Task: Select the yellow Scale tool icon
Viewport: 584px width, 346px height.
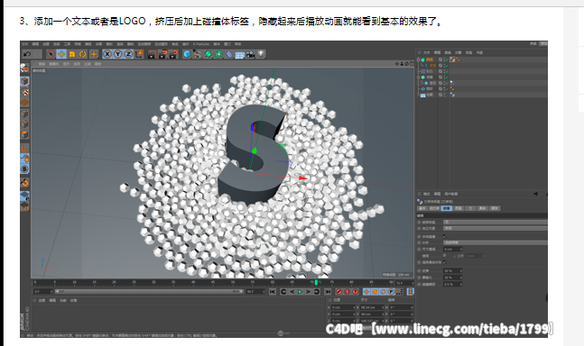Action: coord(72,54)
